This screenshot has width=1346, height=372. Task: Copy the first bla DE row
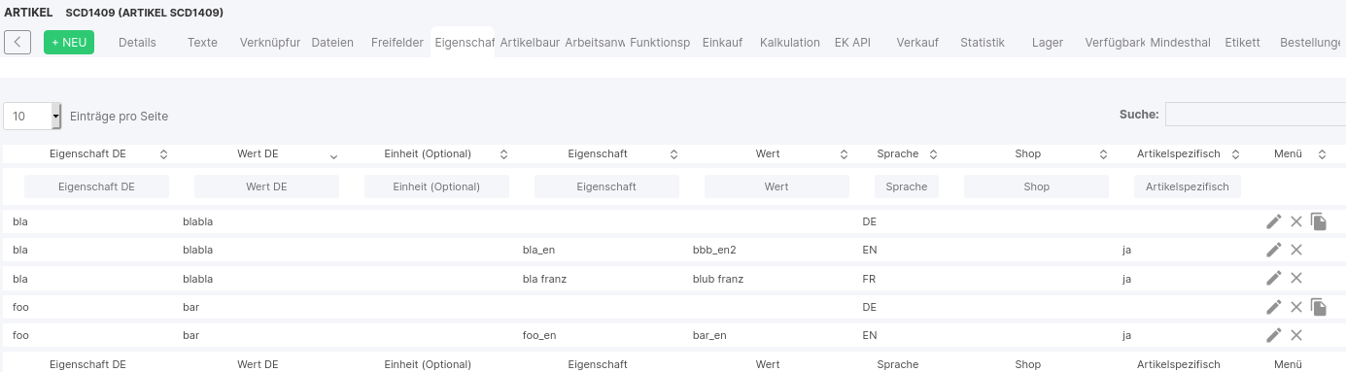(x=1319, y=221)
